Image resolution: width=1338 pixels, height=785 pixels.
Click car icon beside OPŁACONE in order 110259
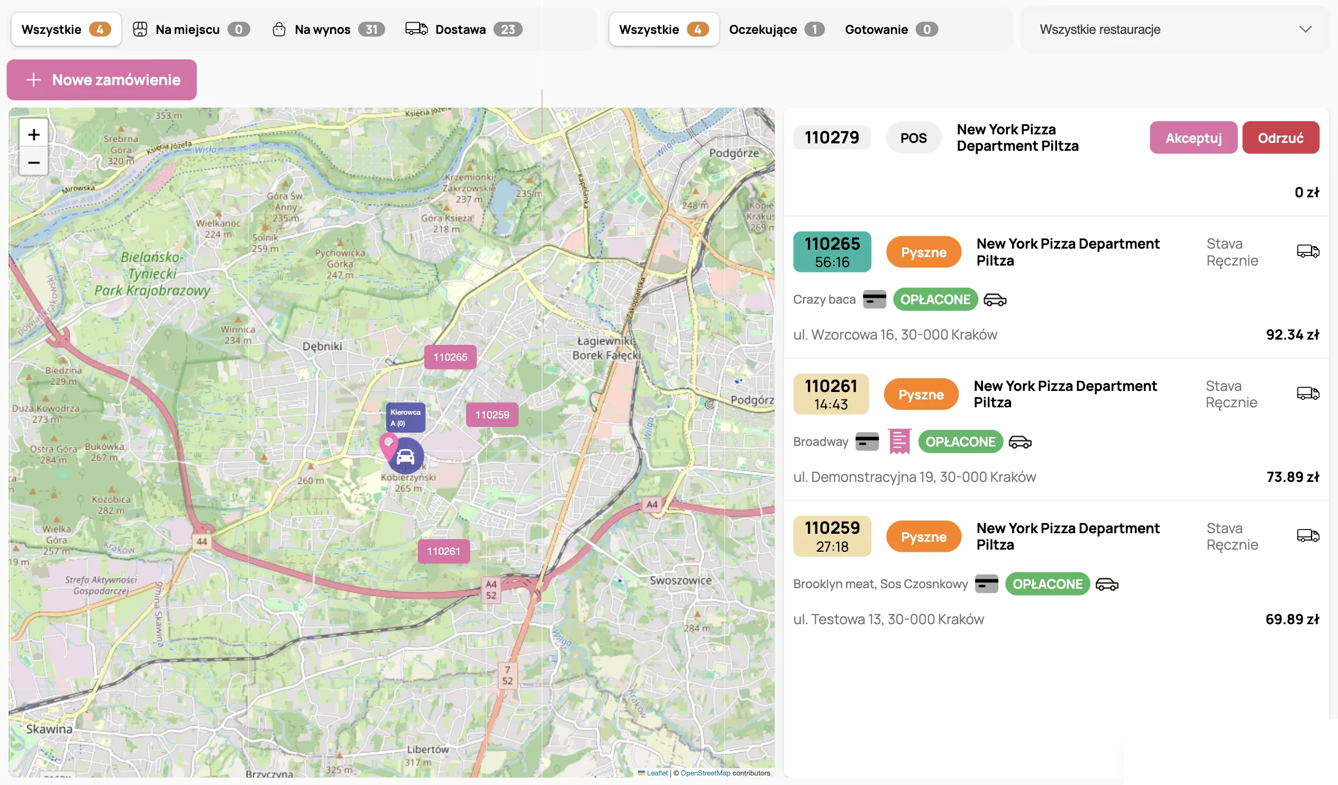[x=1106, y=585]
